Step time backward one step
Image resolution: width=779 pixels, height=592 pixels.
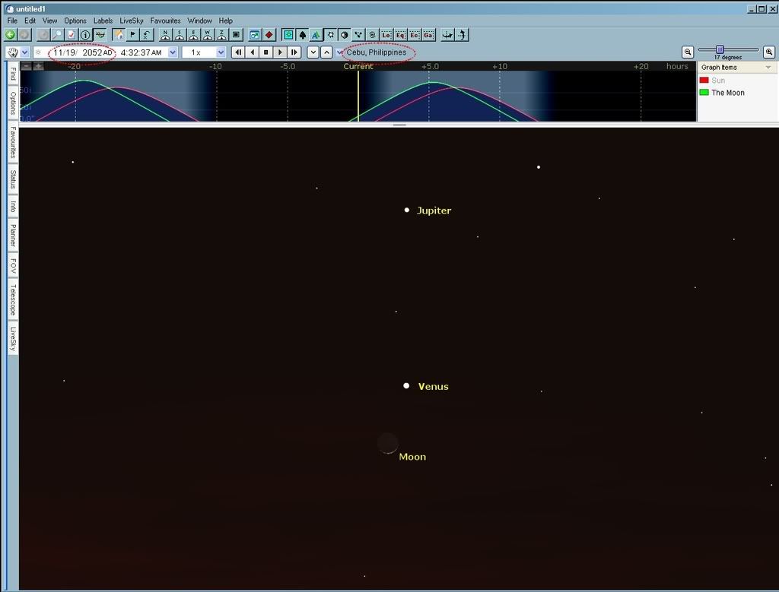tap(238, 52)
